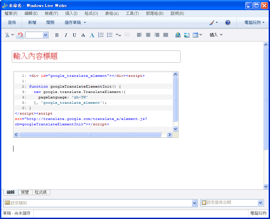The width and height of the screenshot is (270, 219).
Task: Open the 部落格(B) menu
Action: 155,13
